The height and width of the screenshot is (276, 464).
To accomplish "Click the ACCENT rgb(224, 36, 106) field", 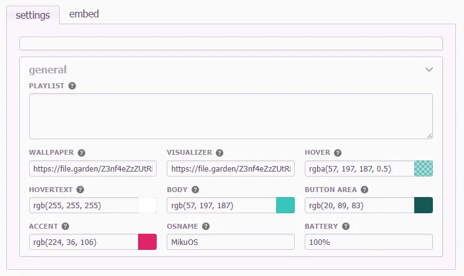I will (84, 242).
